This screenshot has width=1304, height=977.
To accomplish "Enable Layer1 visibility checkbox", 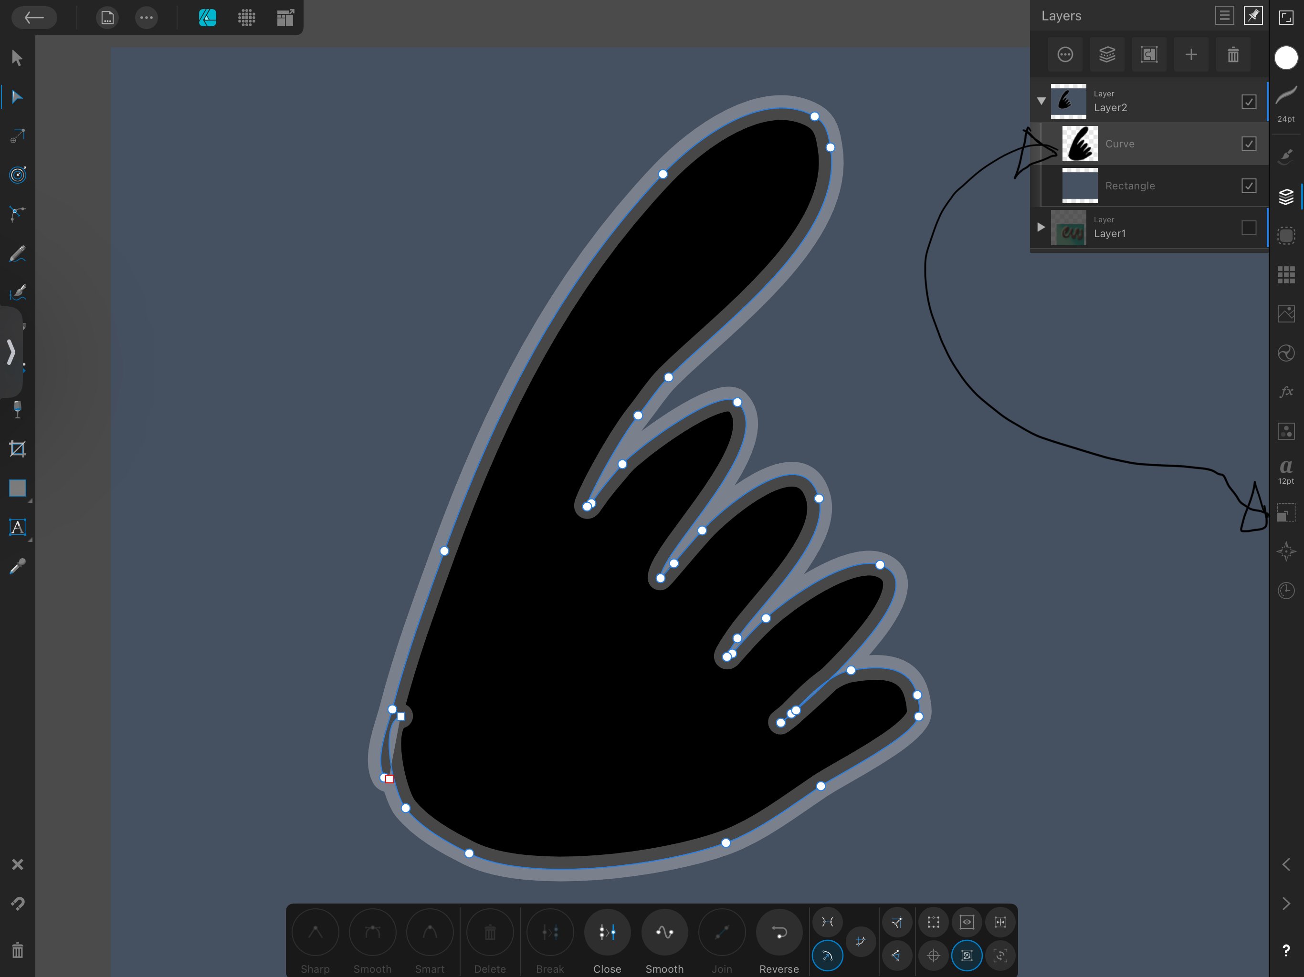I will click(1249, 228).
